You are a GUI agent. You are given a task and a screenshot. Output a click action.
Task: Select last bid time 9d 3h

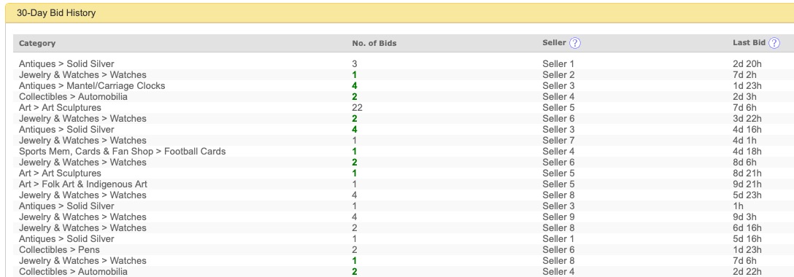click(x=744, y=217)
